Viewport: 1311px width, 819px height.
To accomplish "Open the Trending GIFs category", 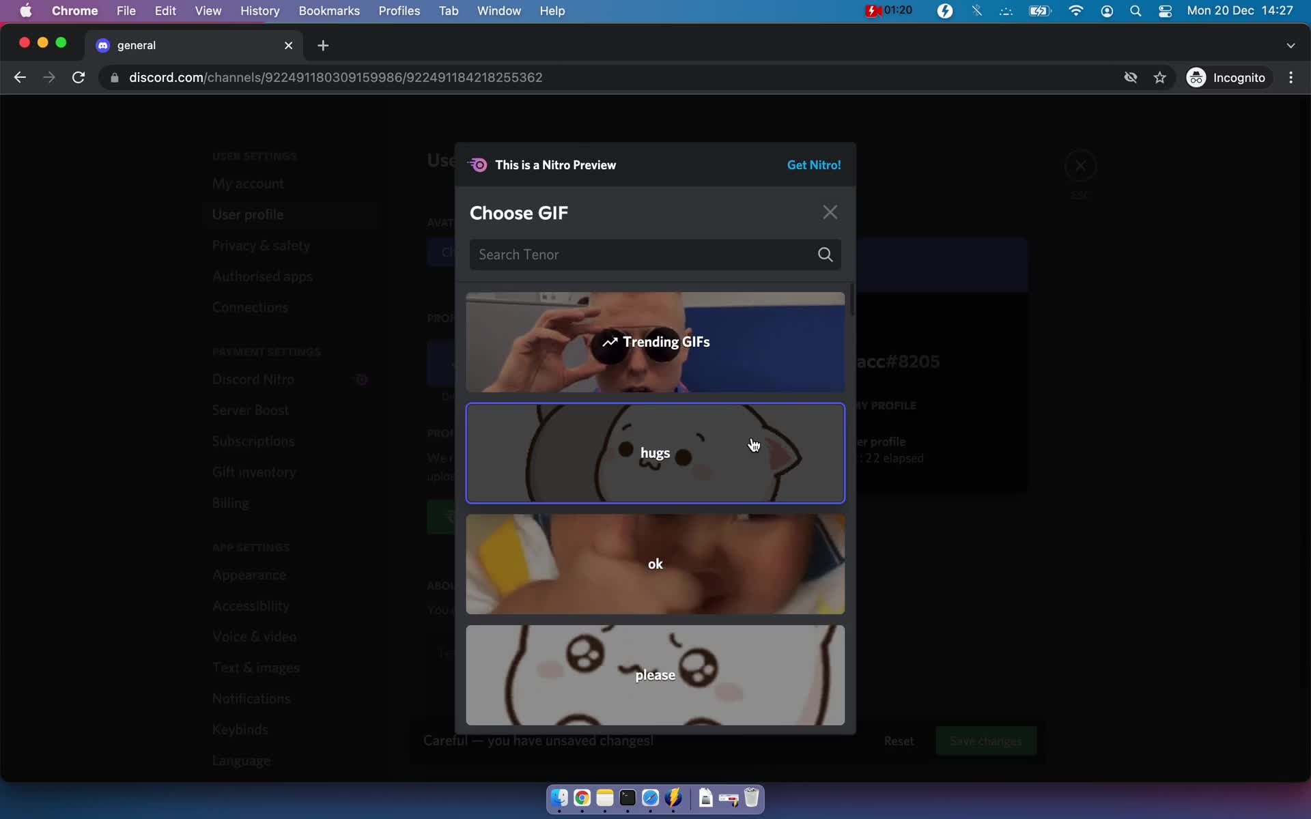I will point(655,342).
